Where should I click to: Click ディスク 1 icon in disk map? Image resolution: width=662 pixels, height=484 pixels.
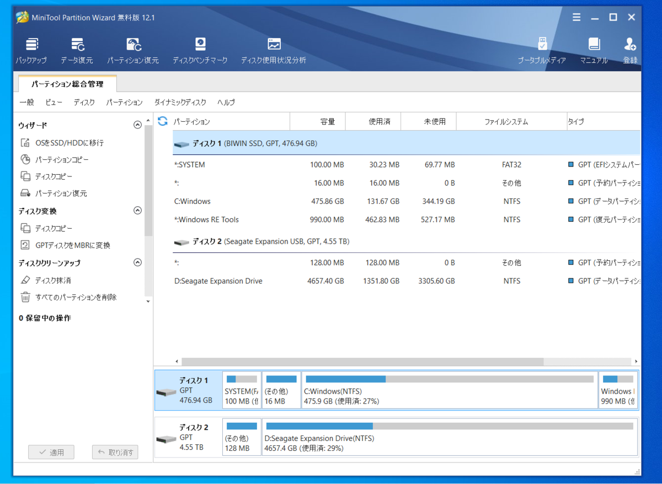(166, 392)
